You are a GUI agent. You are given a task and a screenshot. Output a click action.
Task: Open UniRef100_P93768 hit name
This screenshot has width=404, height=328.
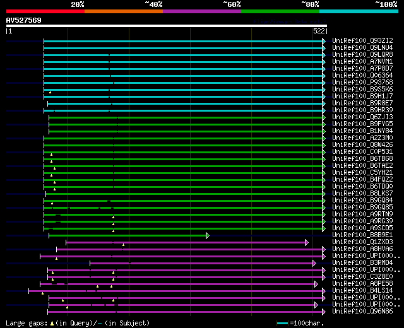[x=362, y=83]
